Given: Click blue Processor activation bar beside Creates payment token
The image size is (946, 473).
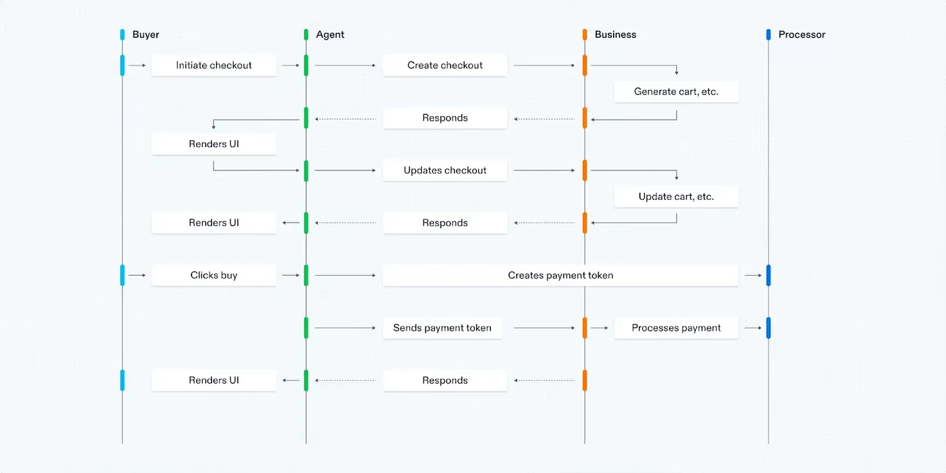Looking at the screenshot, I should point(769,275).
